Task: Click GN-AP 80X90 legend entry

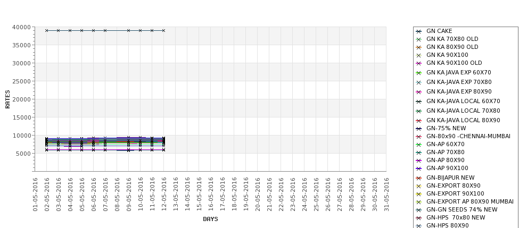Action: pyautogui.click(x=445, y=160)
